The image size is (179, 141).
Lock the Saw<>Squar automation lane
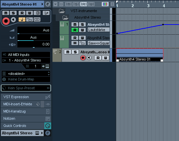(x=82, y=43)
